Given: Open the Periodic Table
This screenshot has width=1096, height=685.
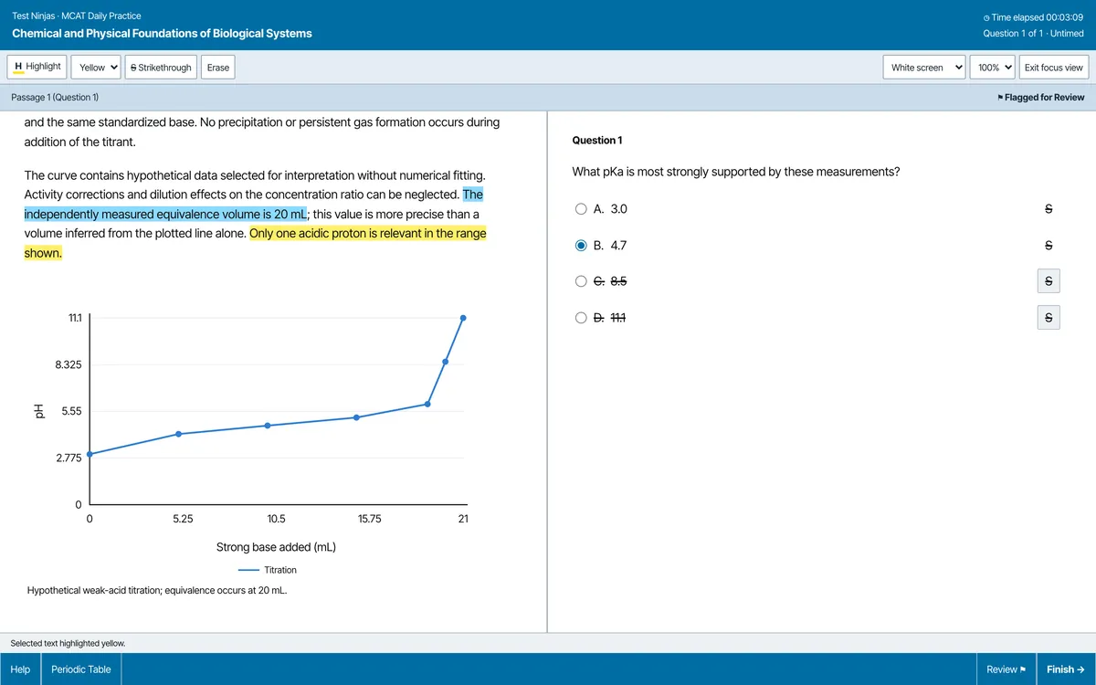Looking at the screenshot, I should click(x=81, y=669).
